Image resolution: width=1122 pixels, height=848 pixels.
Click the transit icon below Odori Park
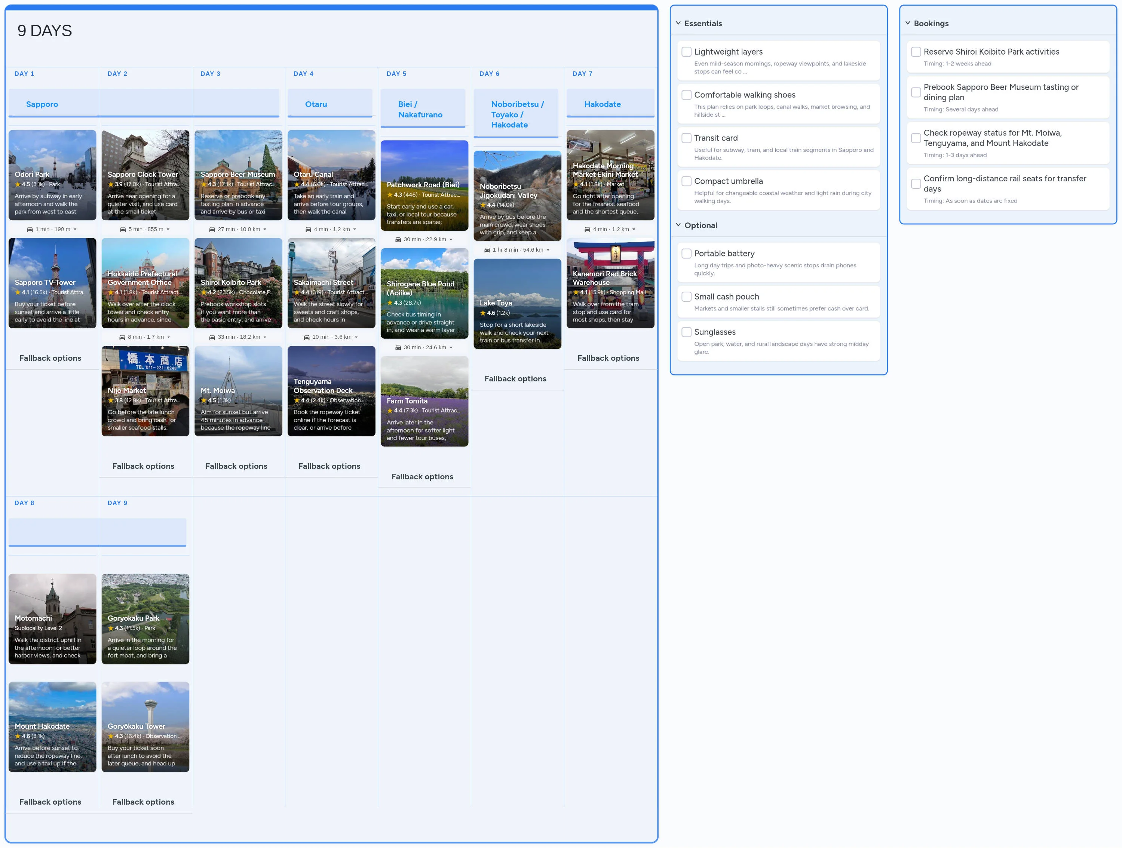(x=30, y=229)
